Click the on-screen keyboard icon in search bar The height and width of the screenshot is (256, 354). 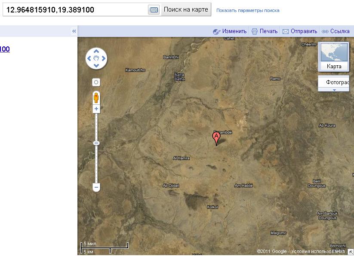click(x=154, y=10)
